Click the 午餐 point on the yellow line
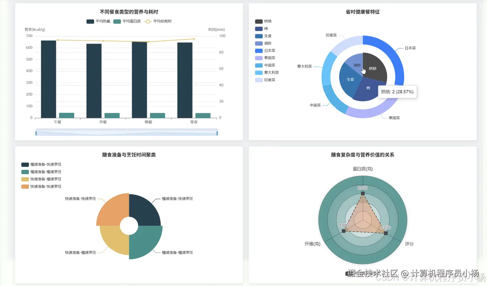 57,40
